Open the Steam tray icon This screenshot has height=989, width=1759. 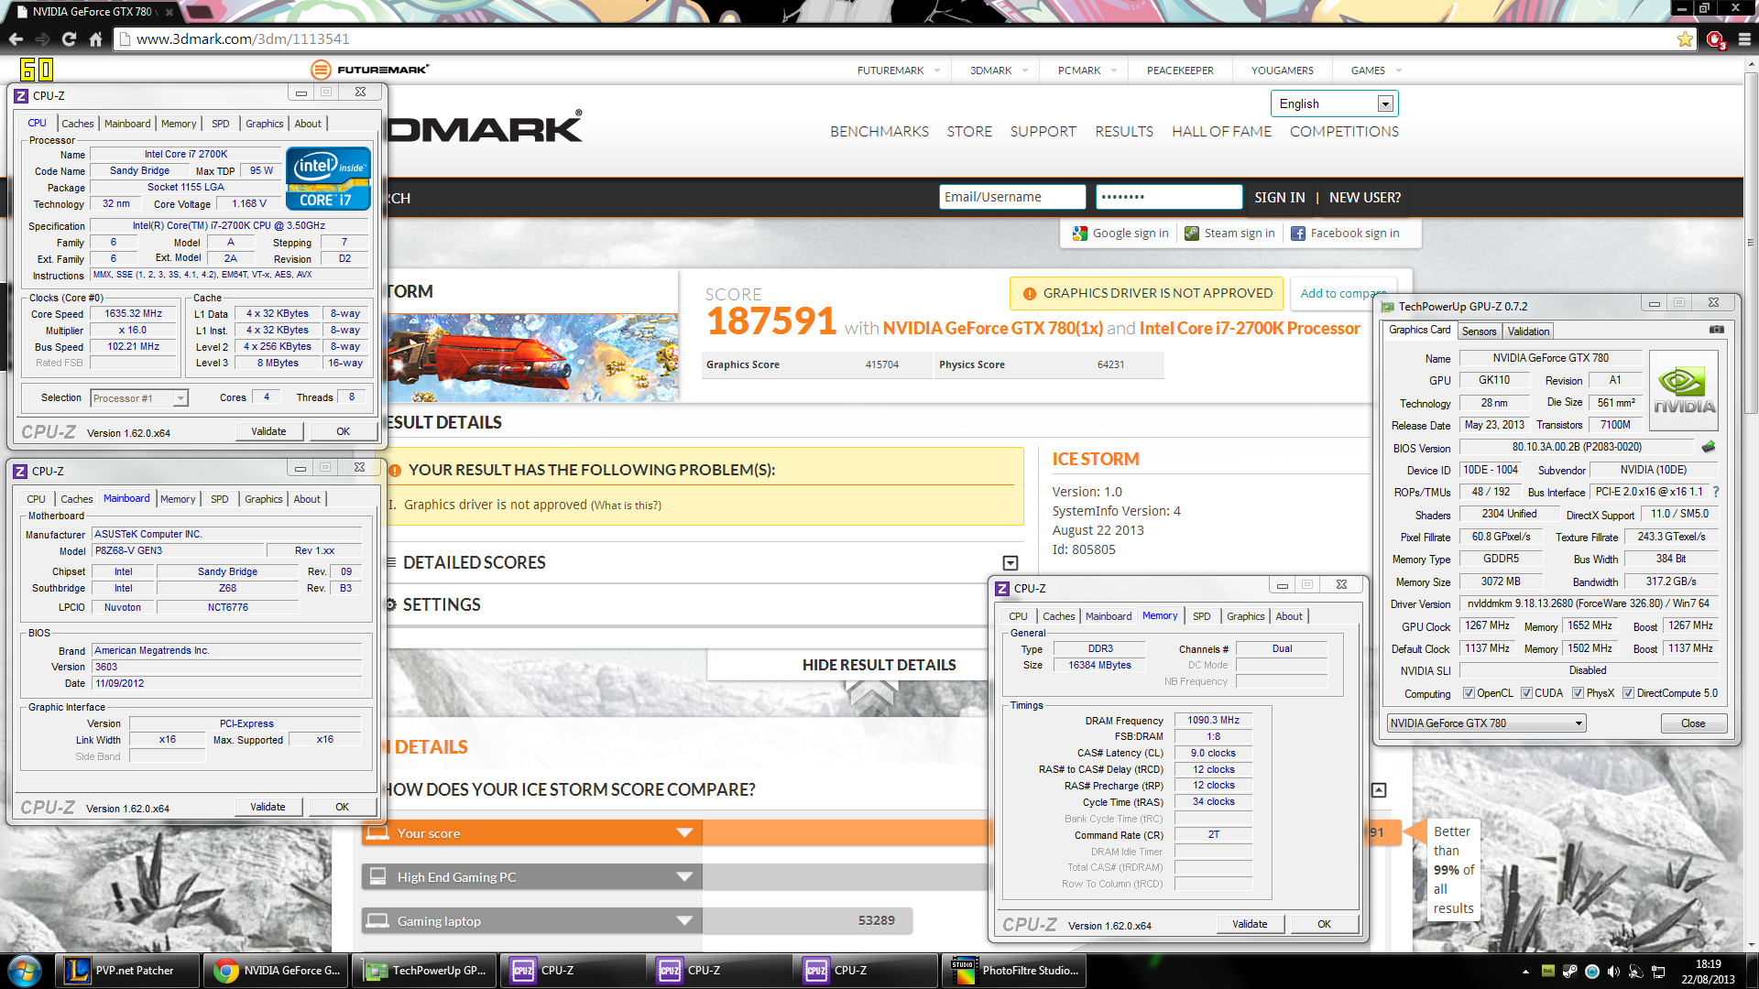point(1569,972)
